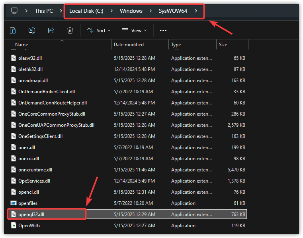Select the onnxruntime.dll file row
Viewport: 303px width, 238px height.
tap(35, 170)
